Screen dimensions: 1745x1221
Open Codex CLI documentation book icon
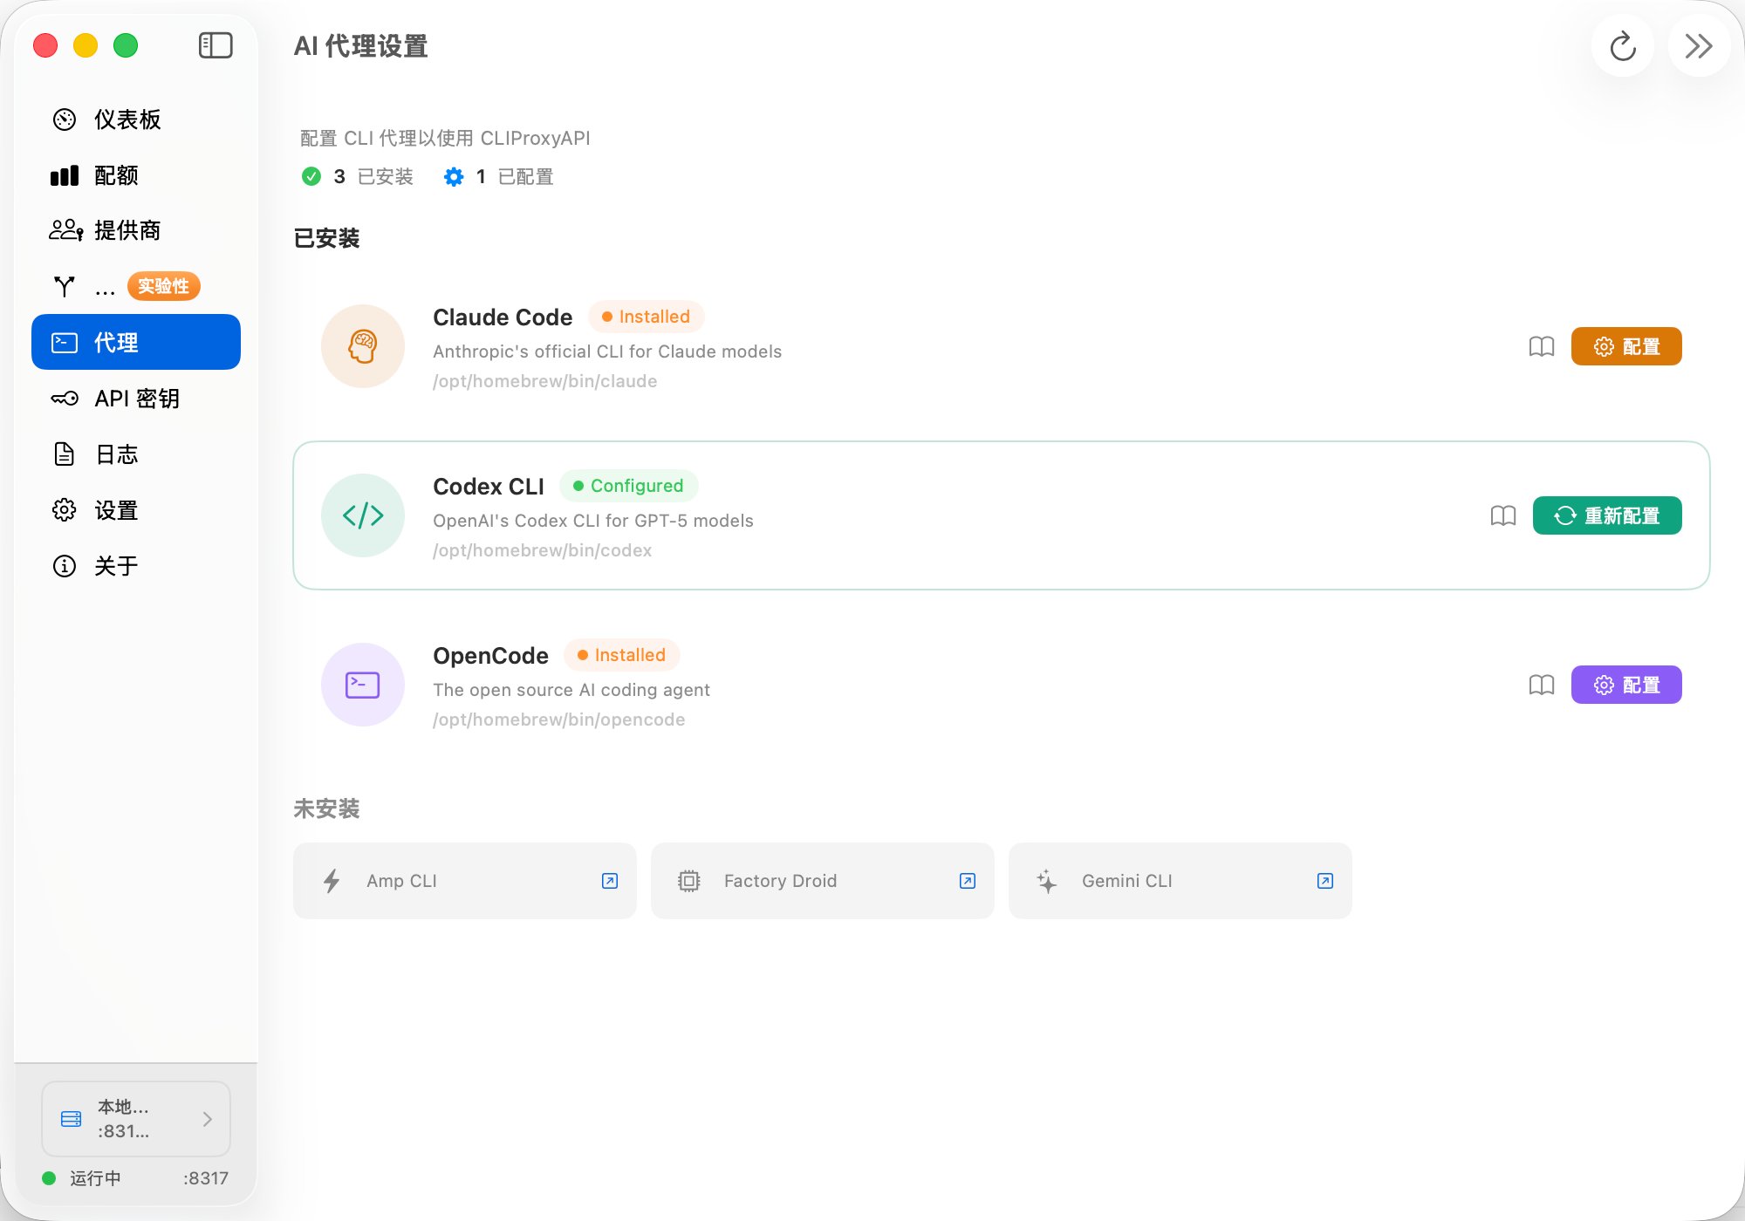pyautogui.click(x=1503, y=515)
